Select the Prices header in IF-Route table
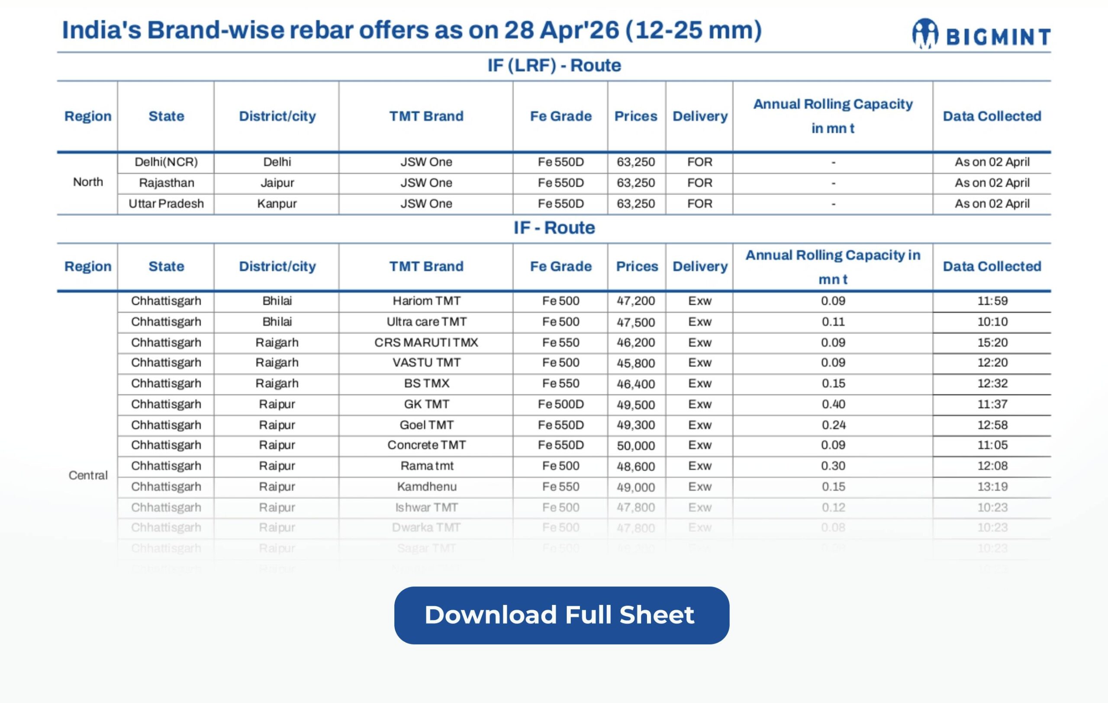The width and height of the screenshot is (1108, 703). tap(636, 266)
